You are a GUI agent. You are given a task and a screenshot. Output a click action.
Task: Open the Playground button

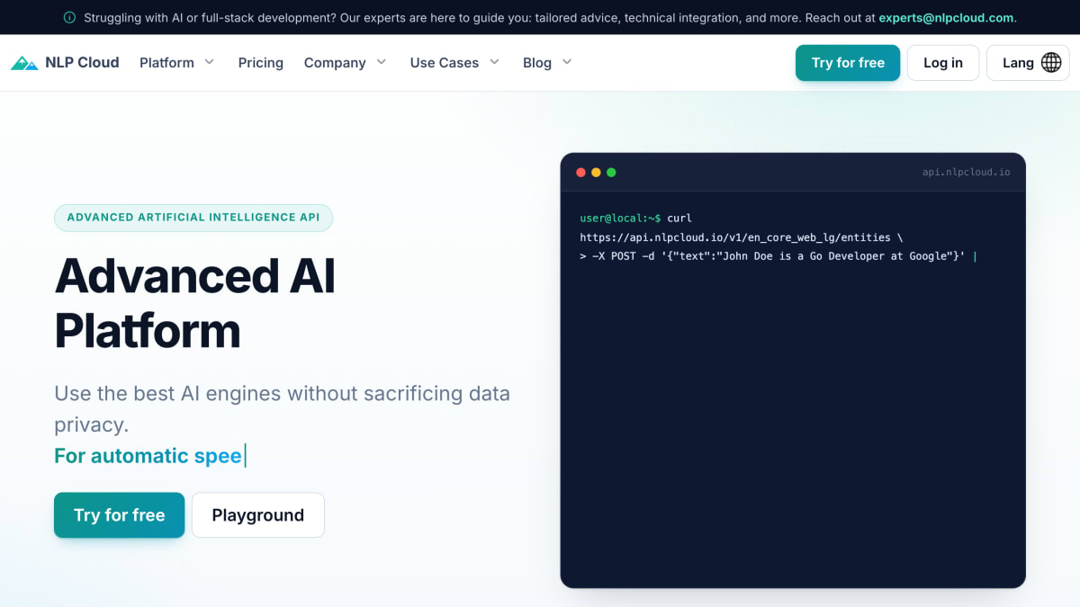[258, 515]
